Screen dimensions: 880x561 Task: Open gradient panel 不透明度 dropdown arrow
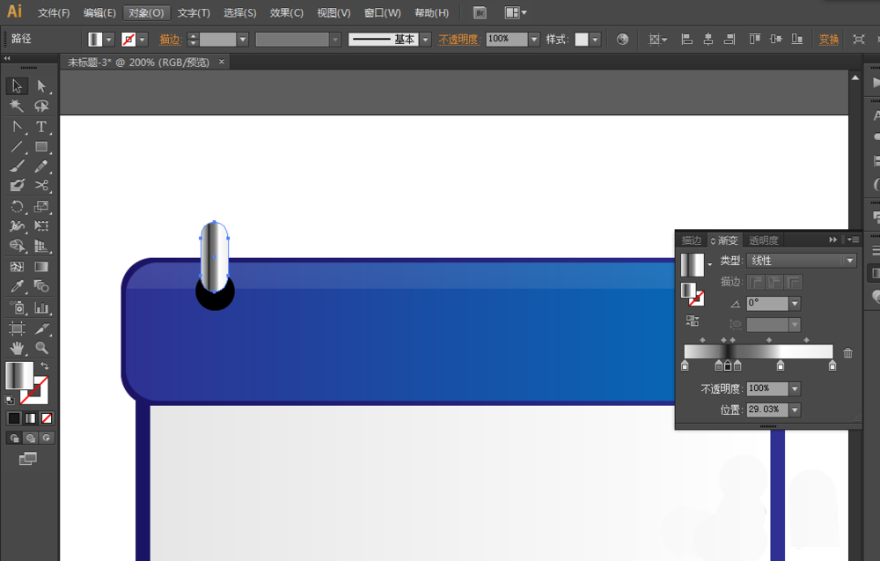point(795,388)
